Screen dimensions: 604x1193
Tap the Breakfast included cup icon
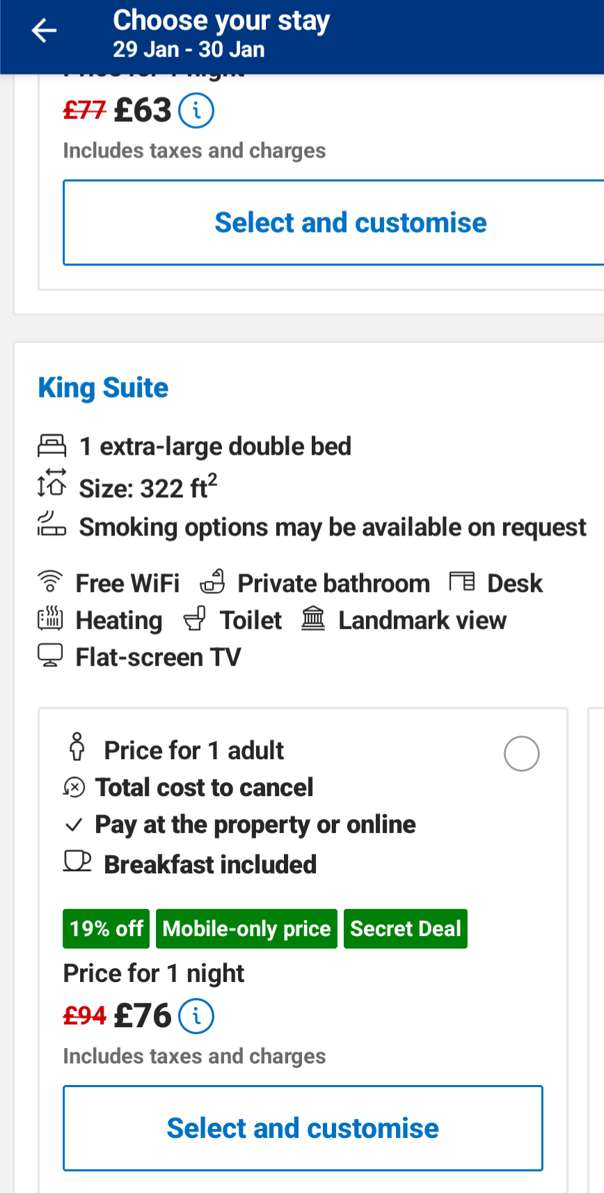(x=77, y=861)
